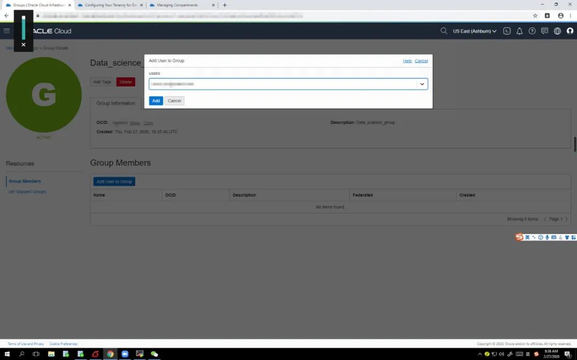Viewport: 577px width, 360px height.
Task: Open the feedback chat bubble icon
Action: coord(544,31)
